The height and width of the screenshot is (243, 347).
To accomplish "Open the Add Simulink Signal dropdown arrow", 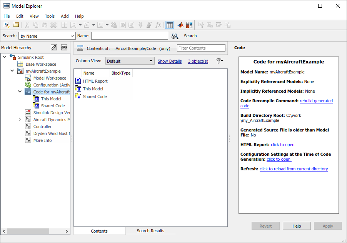I will (93, 25).
